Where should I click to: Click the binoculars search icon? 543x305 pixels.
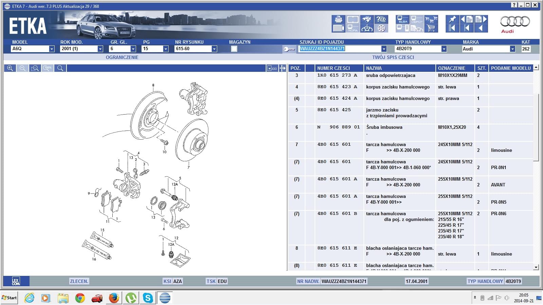367,19
